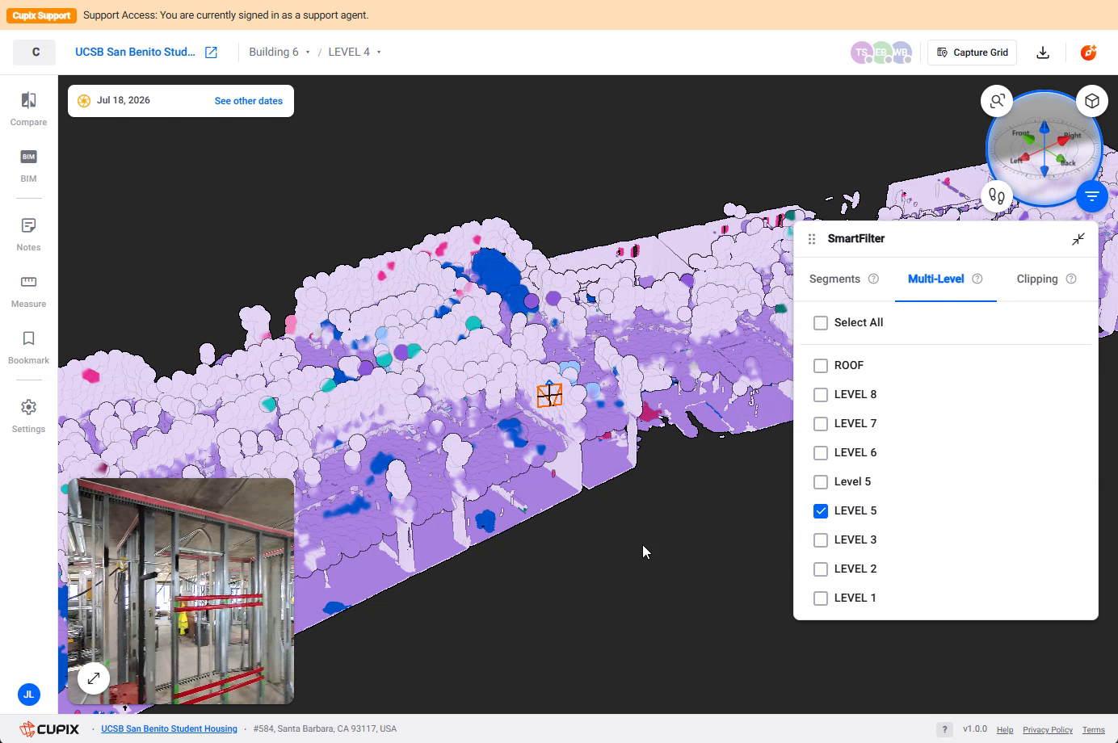Click the help icon next to Segments
1118x743 pixels.
pos(873,279)
